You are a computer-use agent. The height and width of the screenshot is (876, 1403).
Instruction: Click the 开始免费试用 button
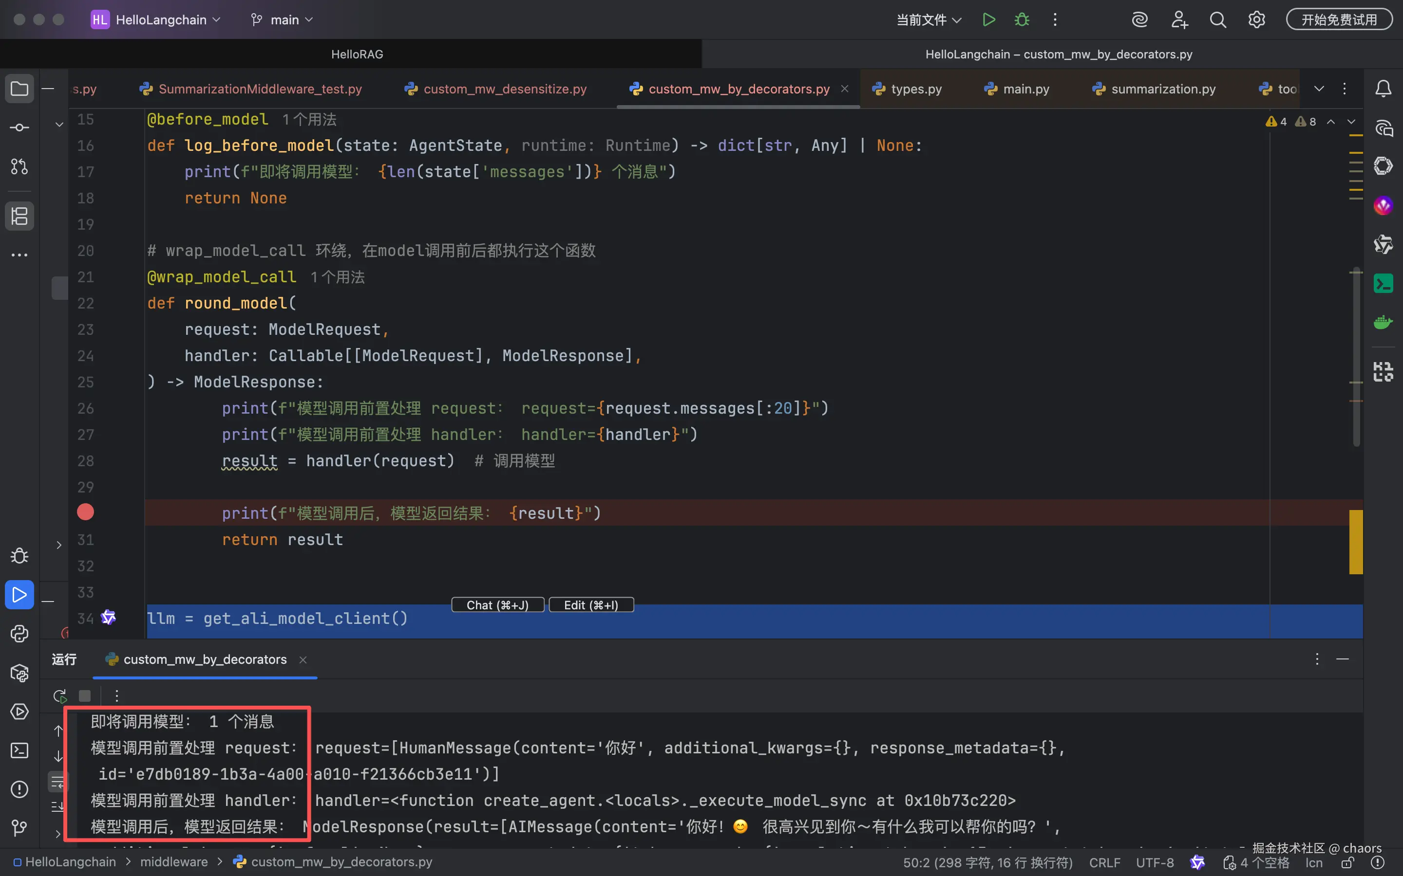(x=1339, y=19)
